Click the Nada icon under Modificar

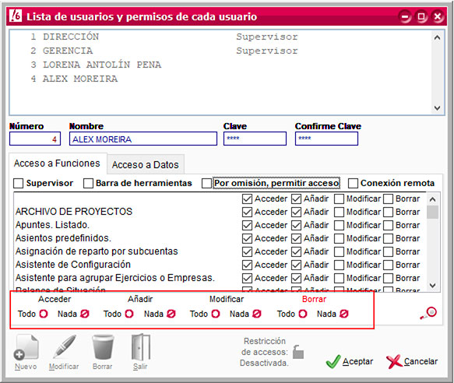257,314
